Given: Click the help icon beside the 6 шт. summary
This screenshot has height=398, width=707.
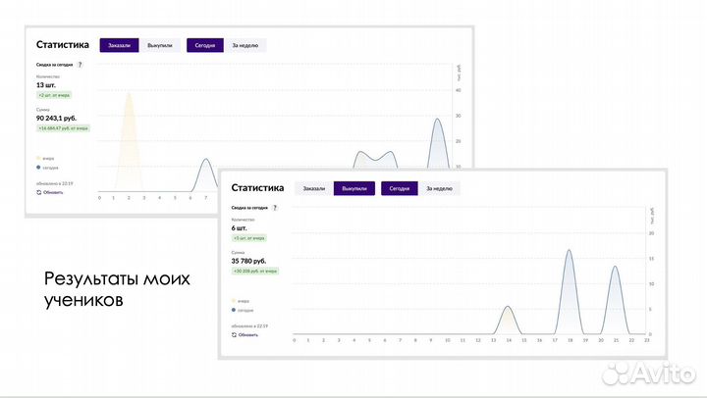Looking at the screenshot, I should click(x=275, y=208).
